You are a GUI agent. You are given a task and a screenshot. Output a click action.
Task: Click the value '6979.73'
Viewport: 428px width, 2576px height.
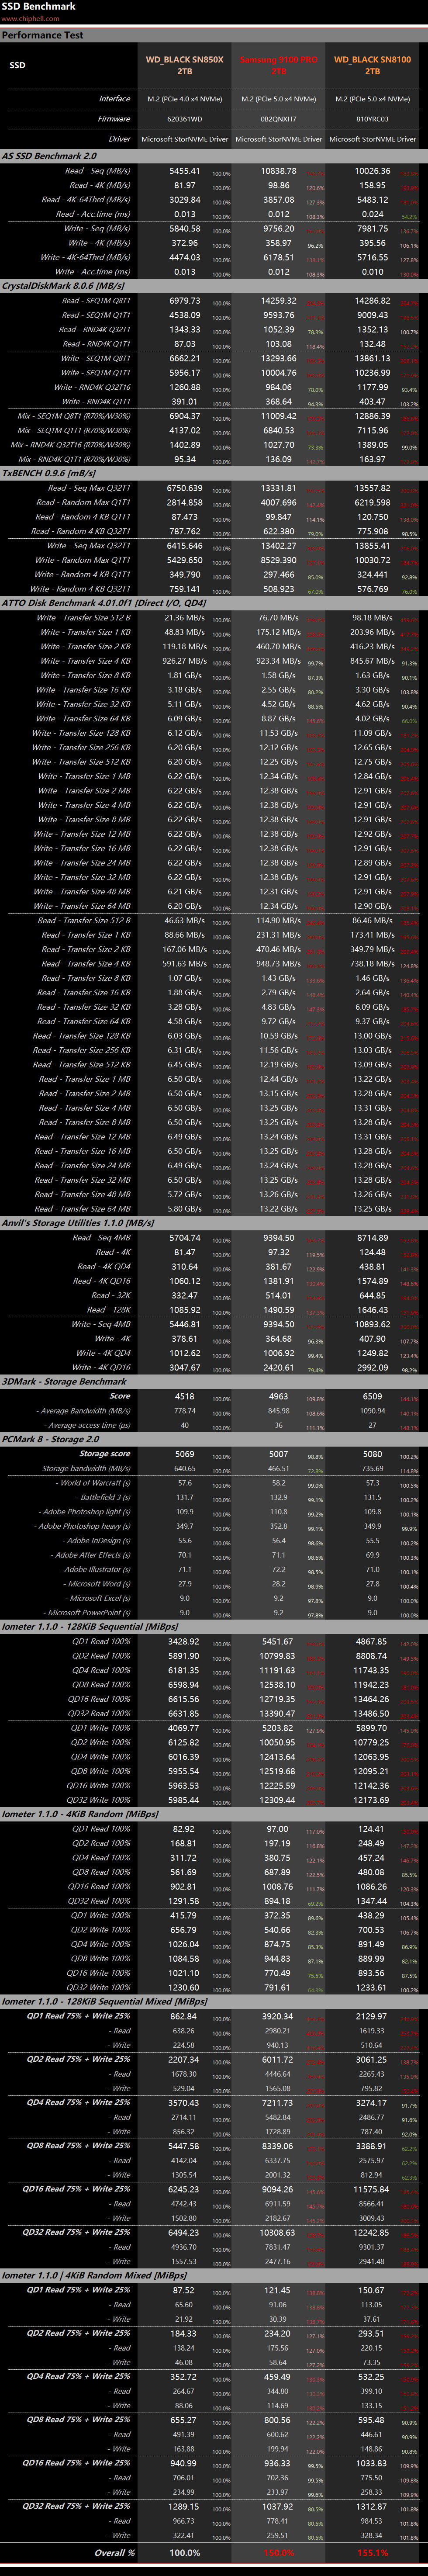185,300
